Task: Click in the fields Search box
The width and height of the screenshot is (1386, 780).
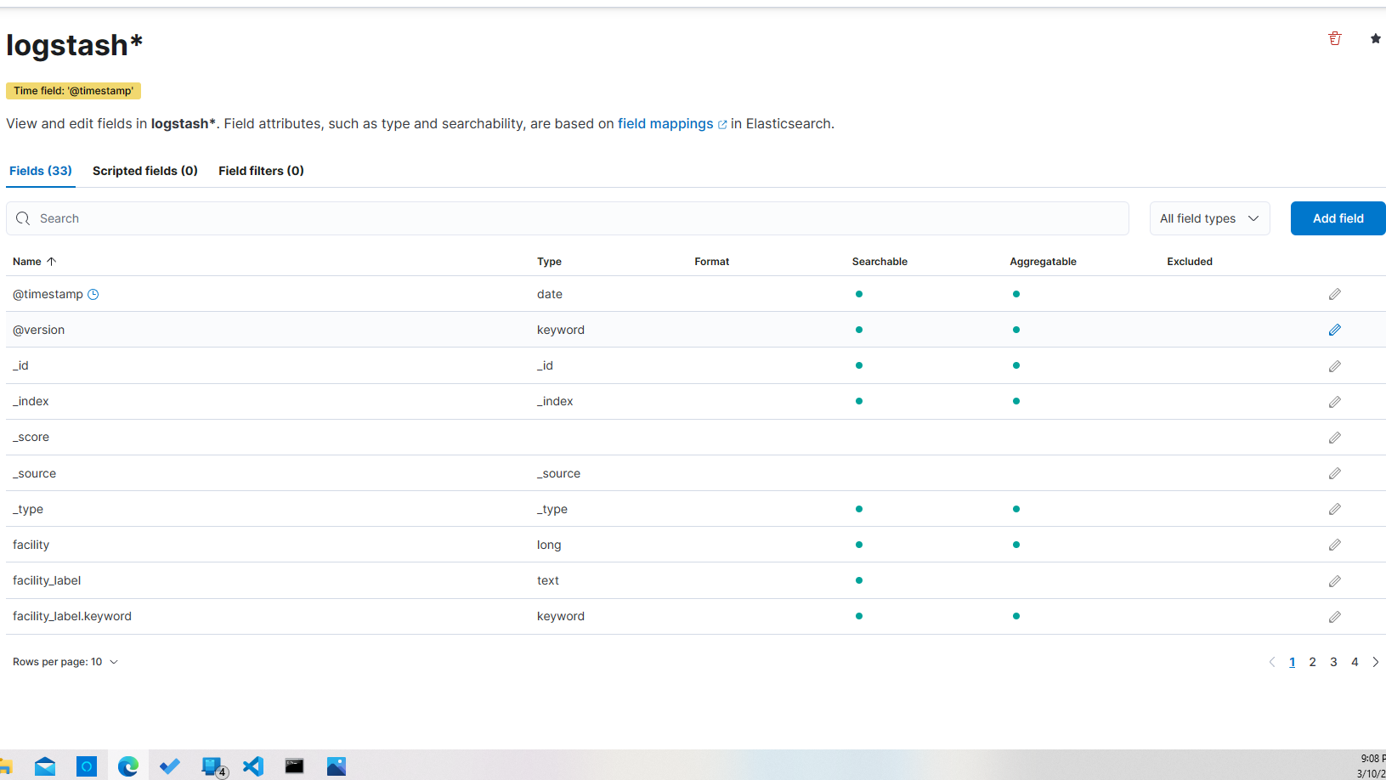Action: [567, 218]
